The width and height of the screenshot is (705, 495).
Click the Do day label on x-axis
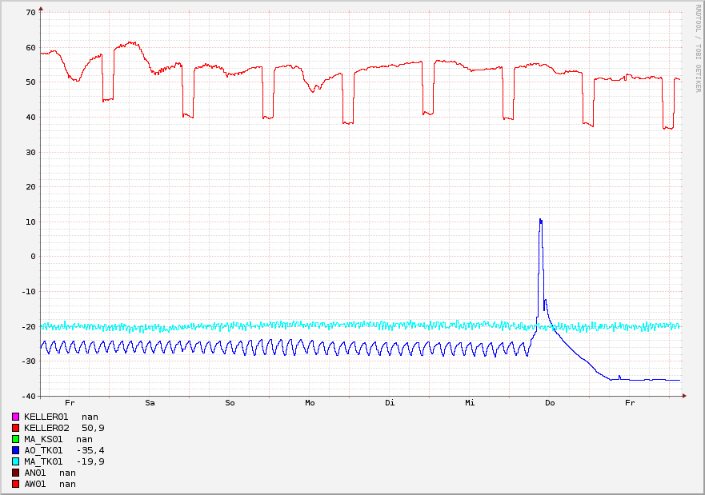coord(550,403)
